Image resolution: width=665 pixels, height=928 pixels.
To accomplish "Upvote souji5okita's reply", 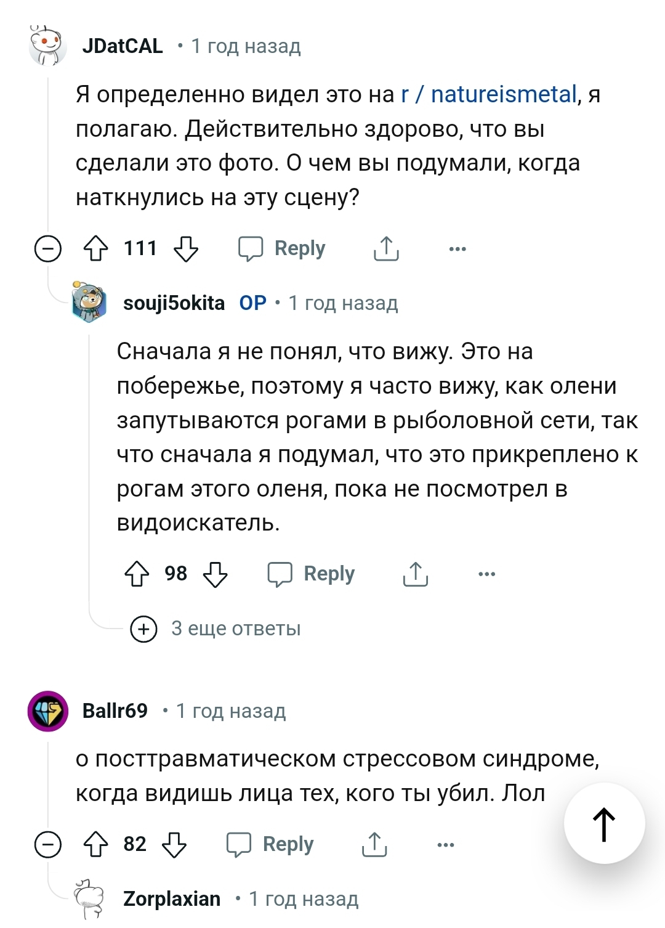I will click(137, 574).
